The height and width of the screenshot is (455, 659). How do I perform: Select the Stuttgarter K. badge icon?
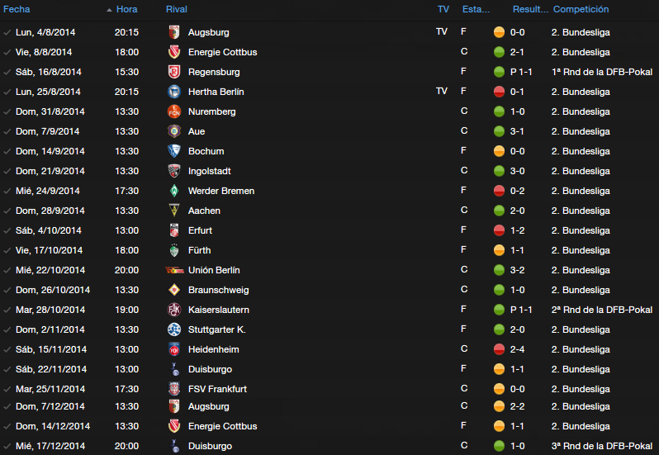(x=174, y=329)
